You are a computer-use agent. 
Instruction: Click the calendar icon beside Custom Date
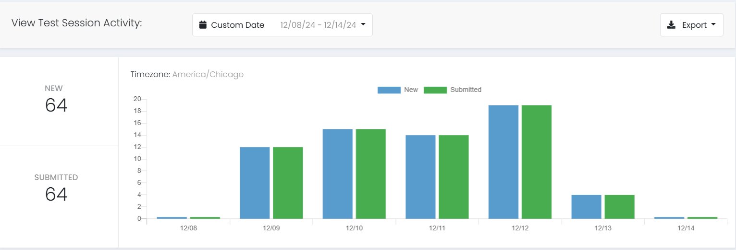tap(203, 25)
